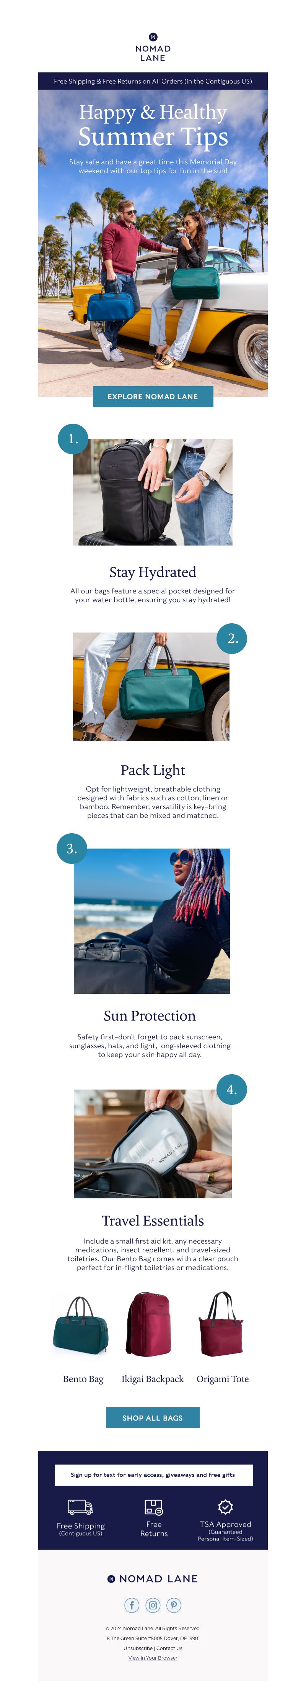306x1696 pixels.
Task: Click the Free Shipping truck icon
Action: [80, 1506]
